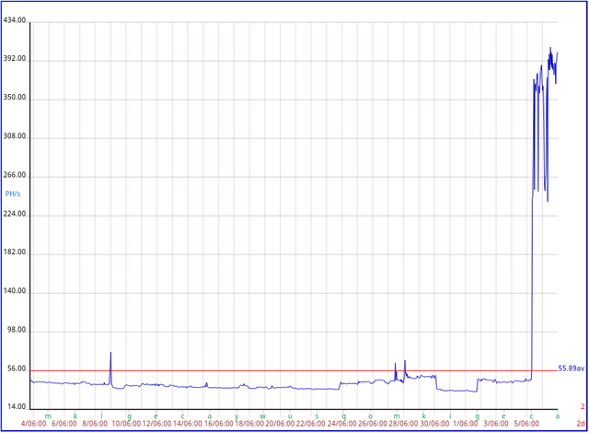The height and width of the screenshot is (433, 589).
Task: Select the 18/06:00 date label
Action: pyautogui.click(x=249, y=424)
